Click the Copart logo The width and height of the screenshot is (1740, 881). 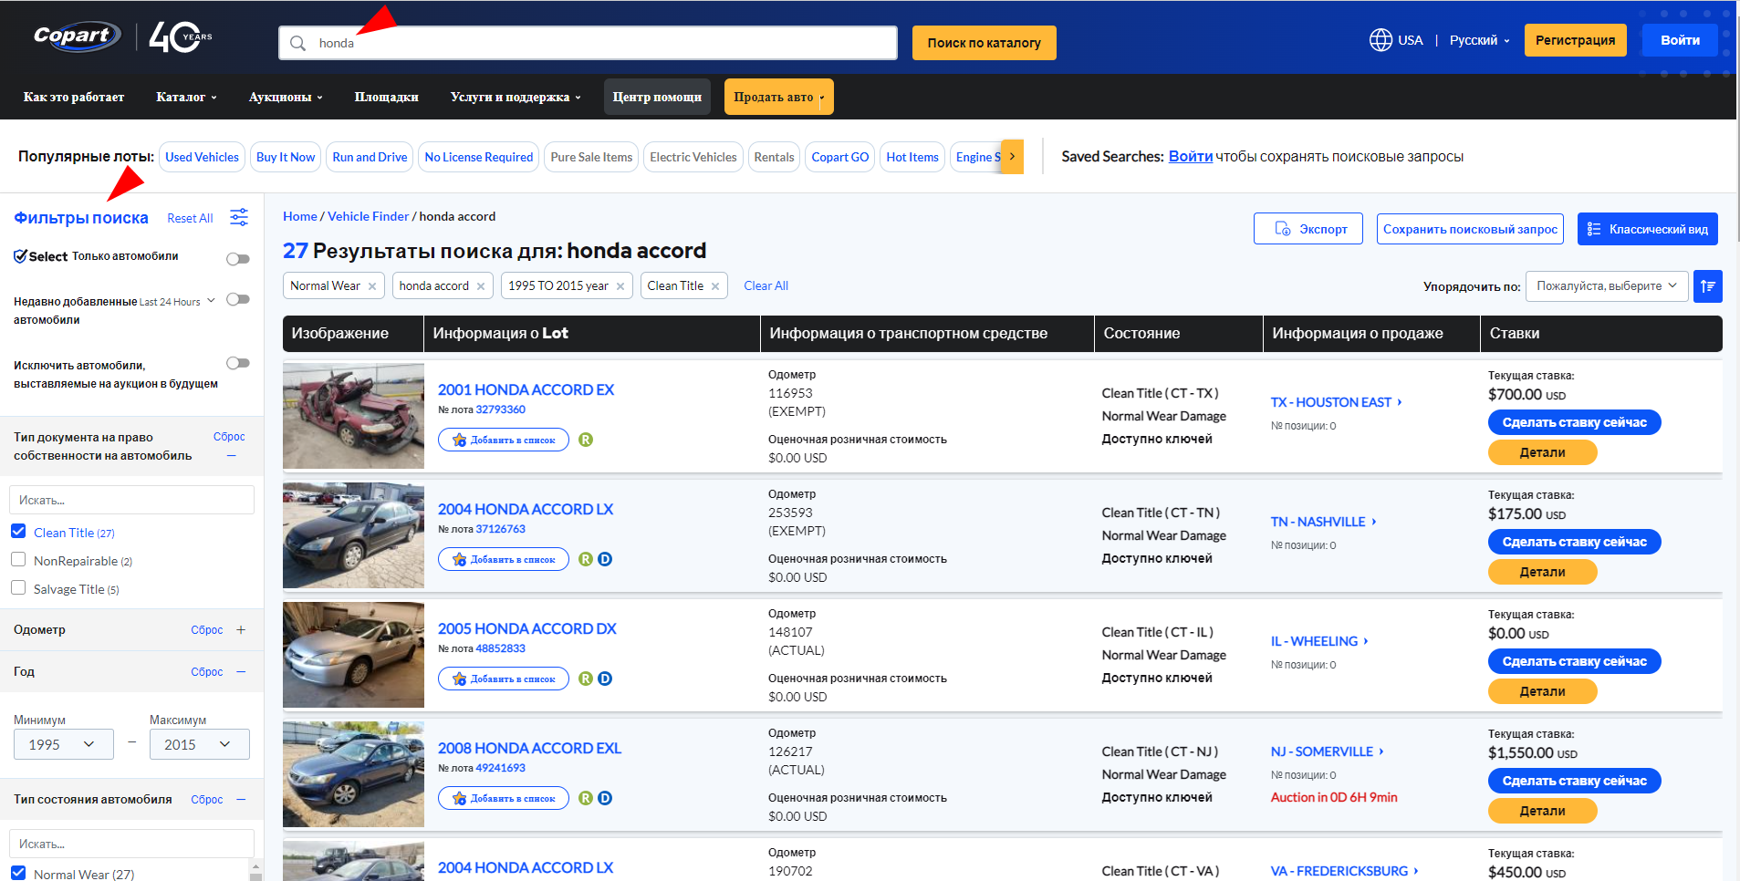77,36
